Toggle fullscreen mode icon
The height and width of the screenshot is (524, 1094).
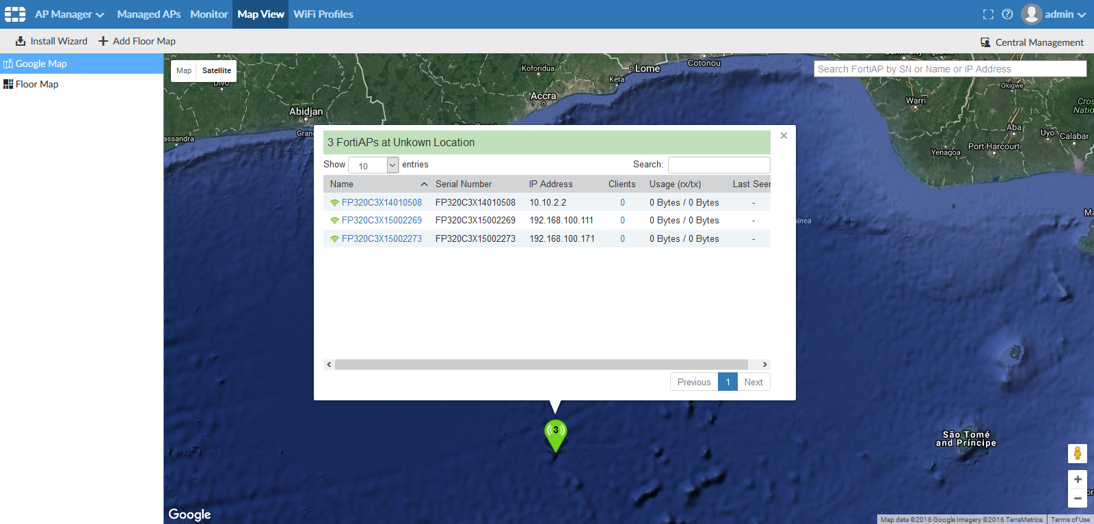pos(988,14)
